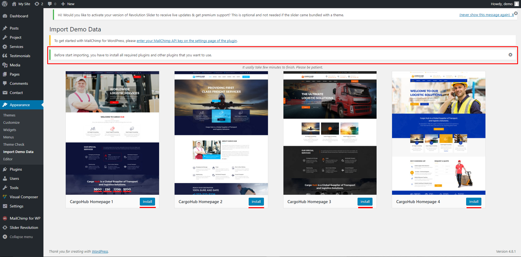Open Themes submenu item
521x257 pixels.
tap(9, 115)
